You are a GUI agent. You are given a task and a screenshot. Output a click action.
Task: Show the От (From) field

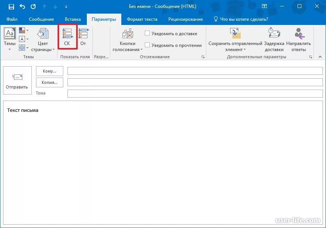pyautogui.click(x=83, y=37)
